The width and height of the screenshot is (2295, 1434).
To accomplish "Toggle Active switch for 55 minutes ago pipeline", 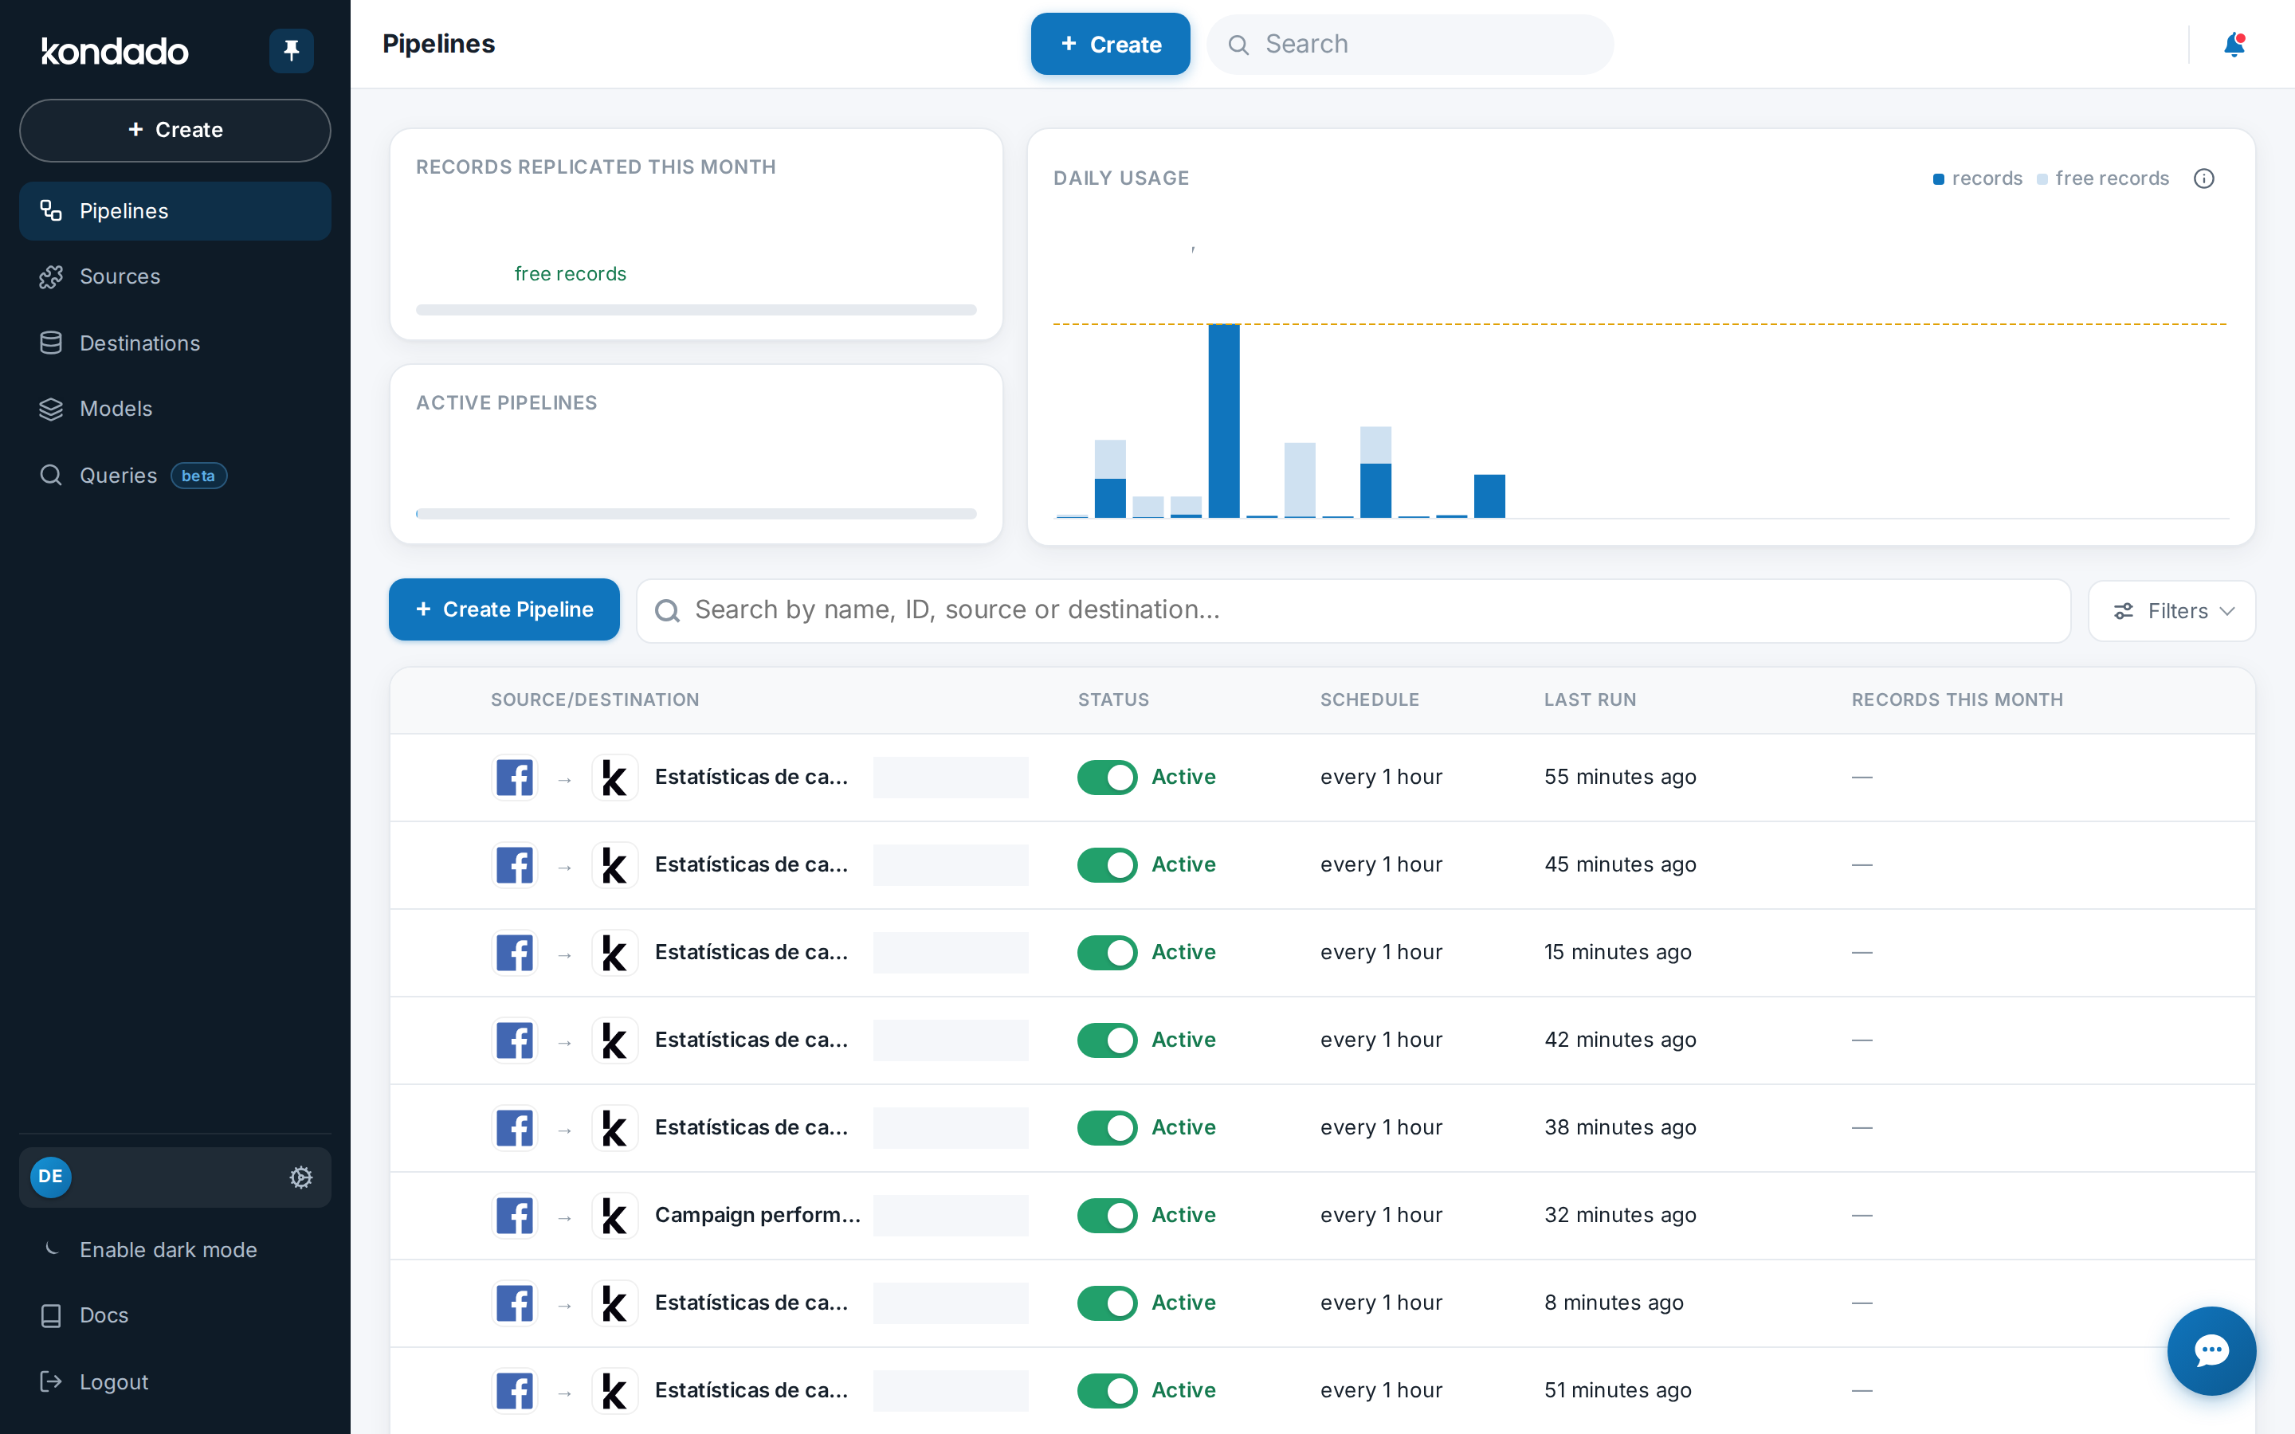I will [1107, 777].
